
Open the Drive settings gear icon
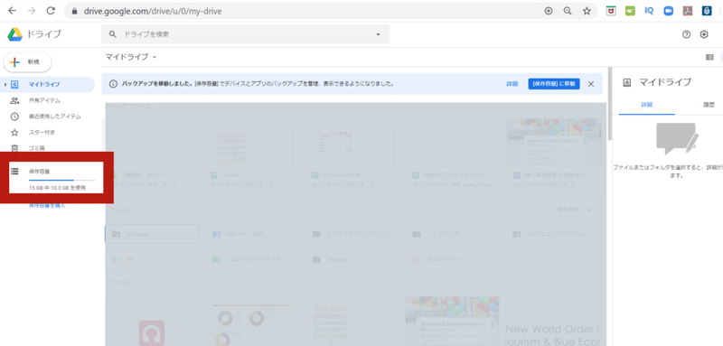(704, 34)
